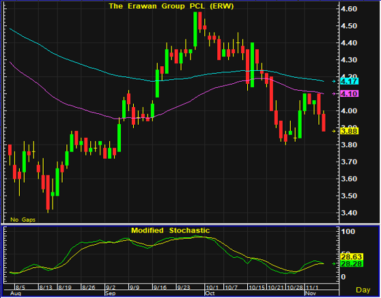Select the yellow last price label 3.88
This screenshot has height=298, width=381.
[x=350, y=132]
